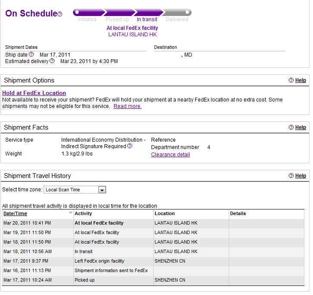313x295 pixels.
Task: Click the question icon in Shipment Options header
Action: coord(291,80)
